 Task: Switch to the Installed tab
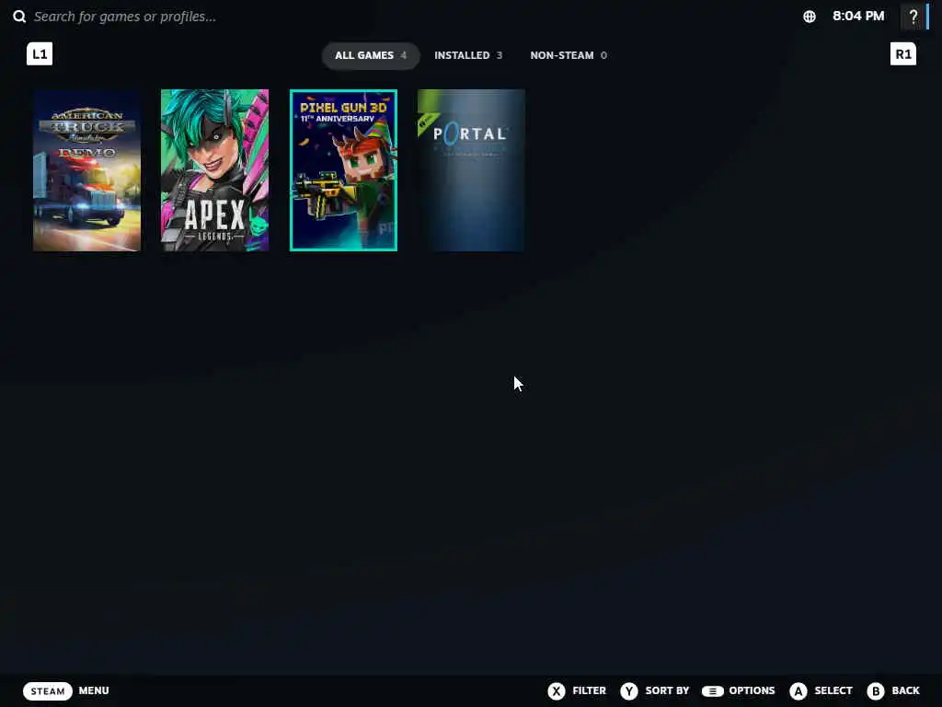[468, 55]
